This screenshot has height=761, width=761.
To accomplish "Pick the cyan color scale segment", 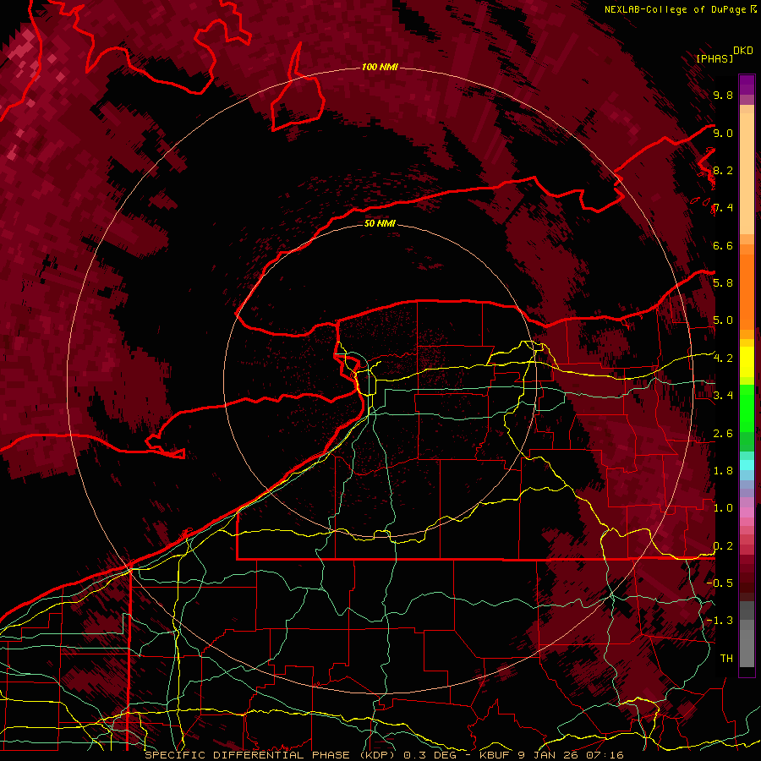I will tap(747, 465).
